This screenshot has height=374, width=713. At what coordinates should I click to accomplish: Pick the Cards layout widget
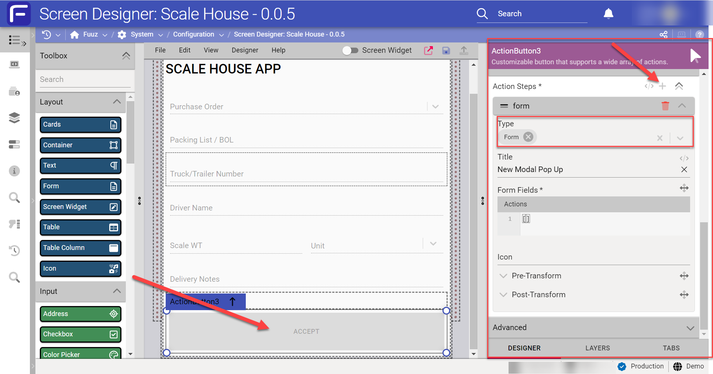[80, 125]
